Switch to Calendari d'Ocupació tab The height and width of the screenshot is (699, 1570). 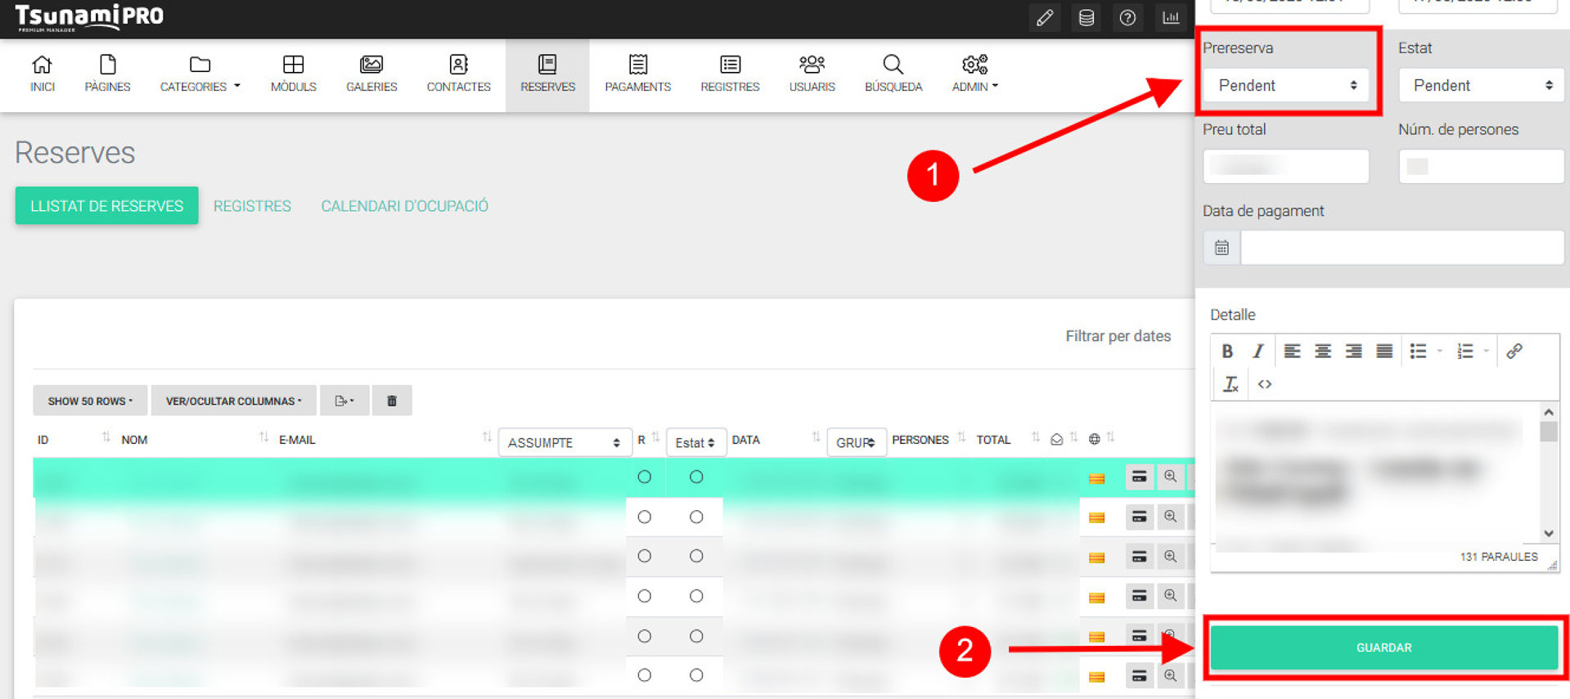point(404,206)
